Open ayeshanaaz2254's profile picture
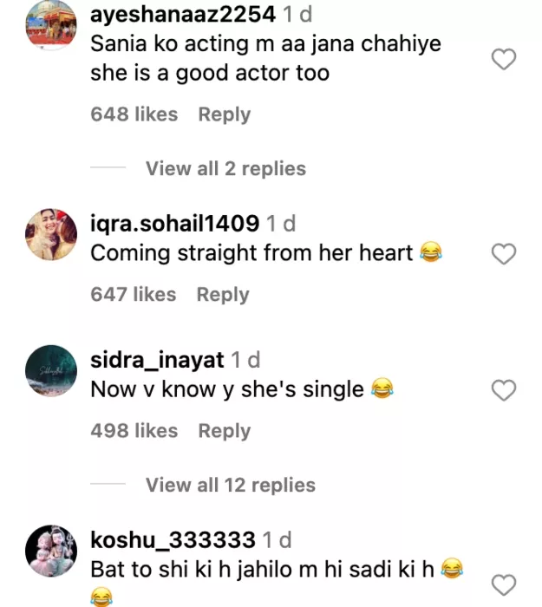The image size is (542, 607). point(49,24)
